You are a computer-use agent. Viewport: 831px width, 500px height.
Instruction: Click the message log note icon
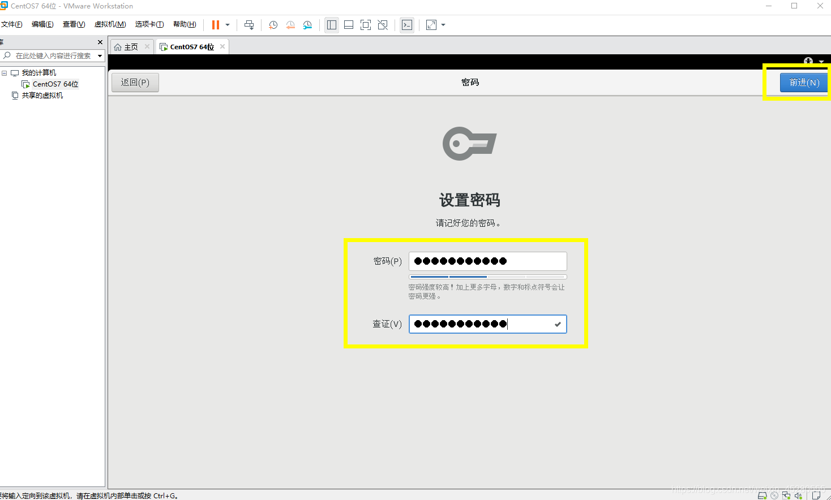(816, 495)
